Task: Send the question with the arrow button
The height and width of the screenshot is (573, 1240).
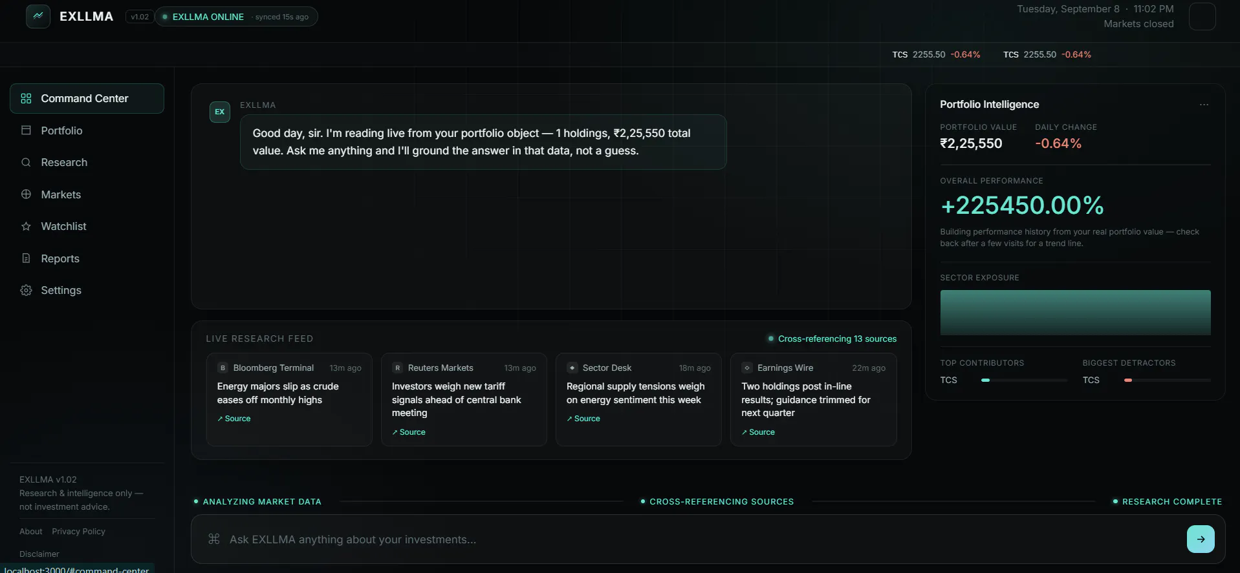Action: point(1201,539)
